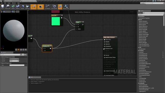This screenshot has height=93, width=165.
Task: Select the first preview shape icon
Action: (x=16, y=50)
